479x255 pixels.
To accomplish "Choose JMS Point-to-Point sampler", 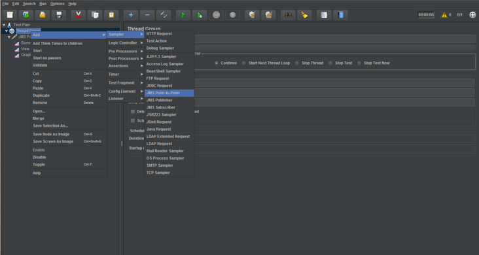I will 169,93.
